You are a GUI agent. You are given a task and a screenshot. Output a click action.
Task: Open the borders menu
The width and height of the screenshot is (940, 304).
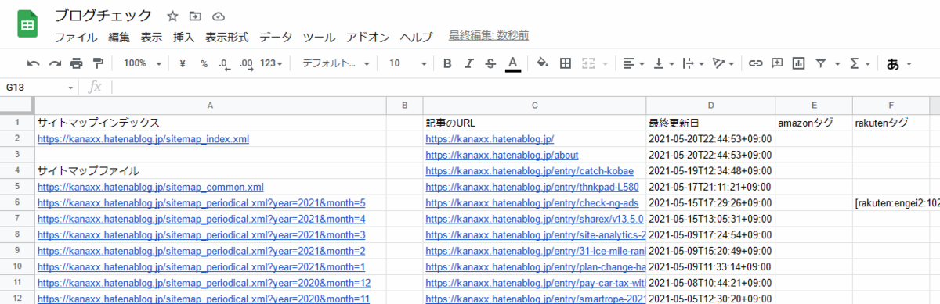click(565, 63)
